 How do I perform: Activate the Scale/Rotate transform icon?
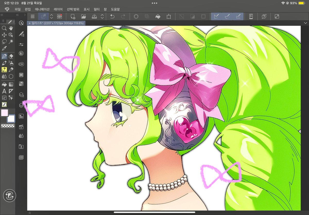pos(169,16)
